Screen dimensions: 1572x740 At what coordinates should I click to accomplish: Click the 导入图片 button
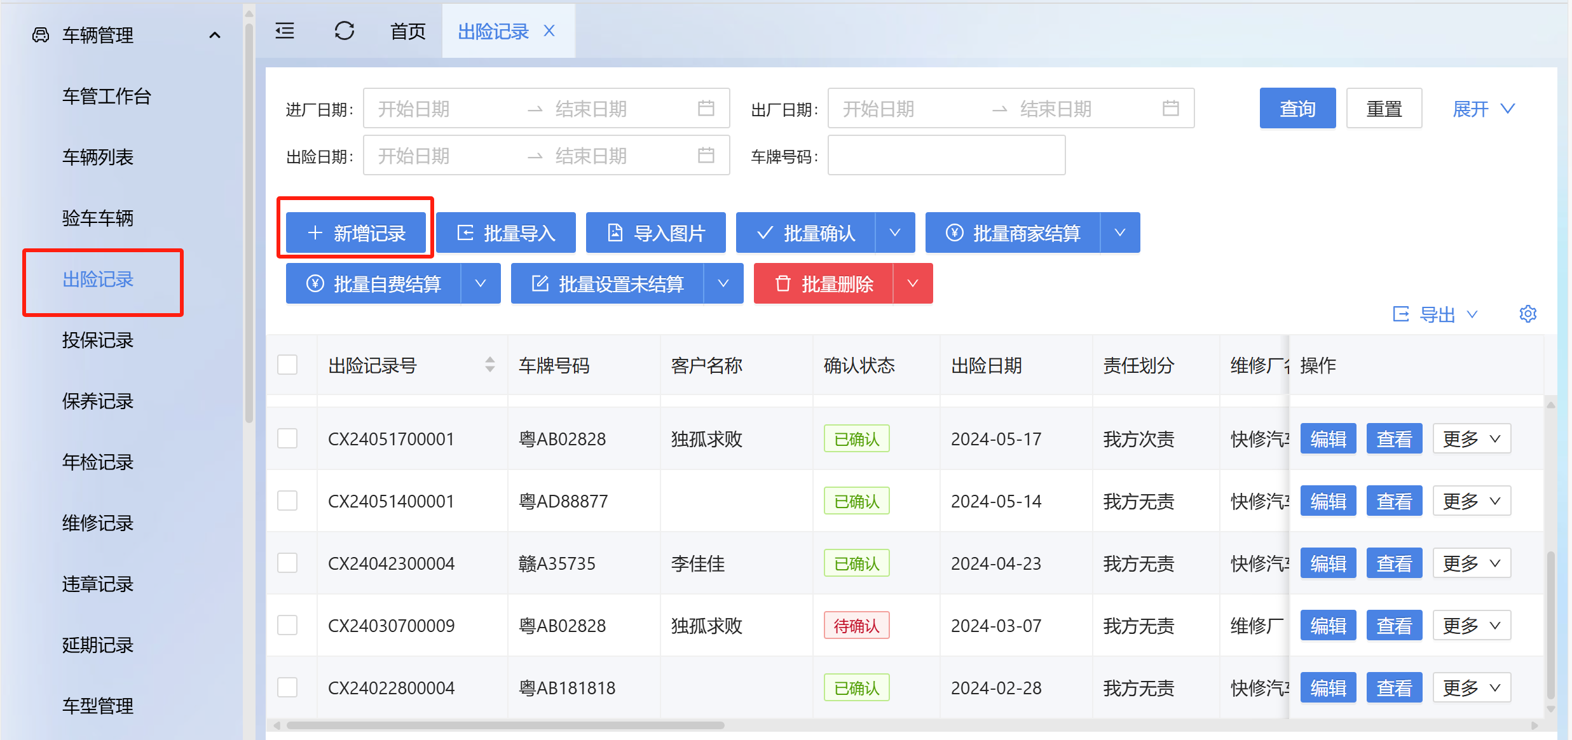click(x=655, y=233)
